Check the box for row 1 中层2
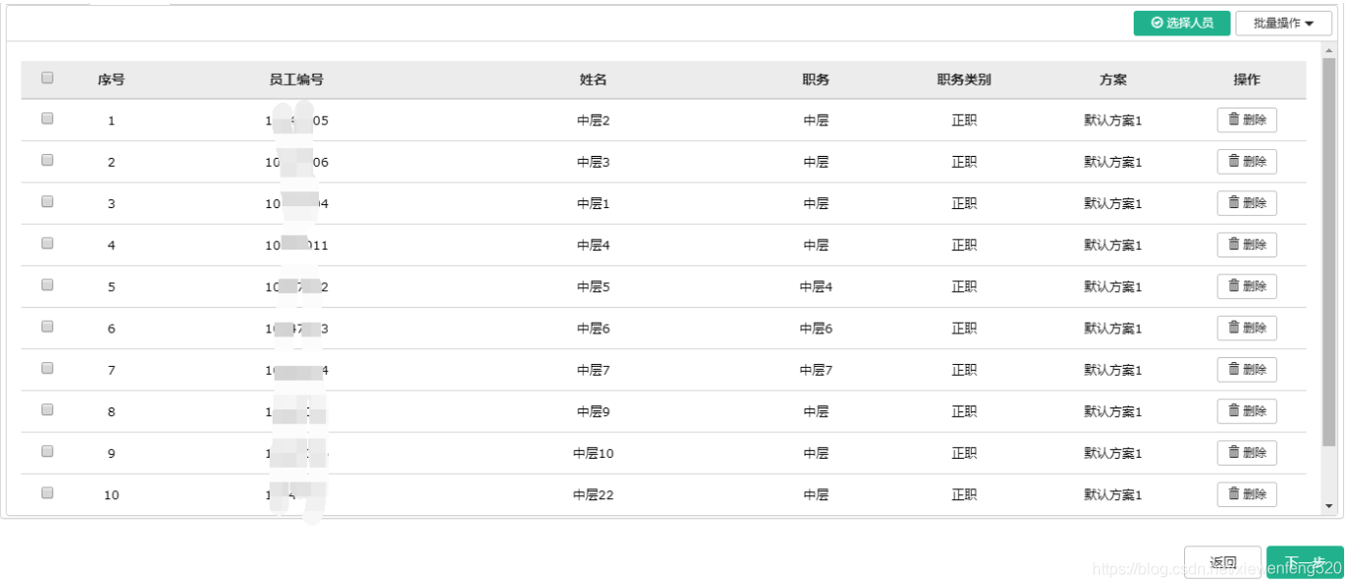The width and height of the screenshot is (1352, 587). [x=47, y=118]
